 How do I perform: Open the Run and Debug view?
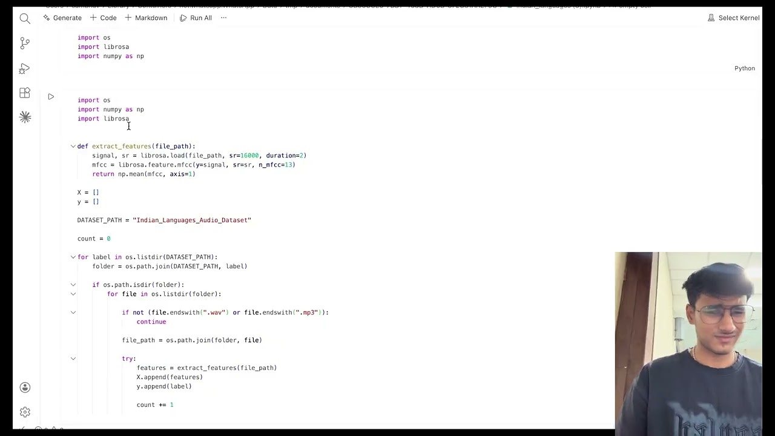pos(25,68)
